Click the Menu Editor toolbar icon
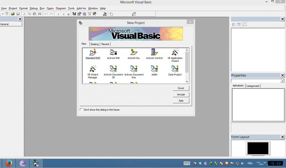 coord(7,14)
